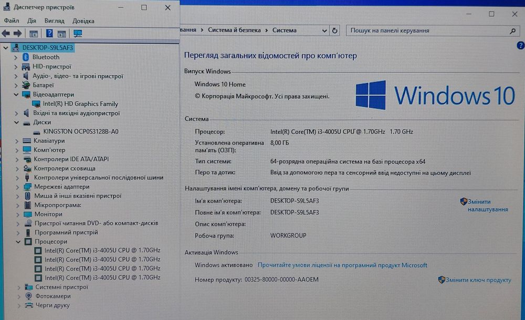Click the Контролери сховища storage controller icon
525x320 pixels.
(27, 168)
